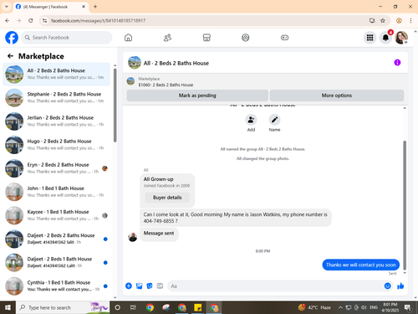Reload the page with the refresh icon
Viewport: 418px width, 314px height.
(x=31, y=20)
